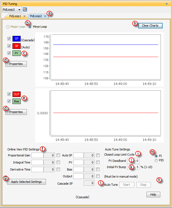Screen dimensions: 172x208
Task: Click the Help button
Action: click(x=153, y=195)
